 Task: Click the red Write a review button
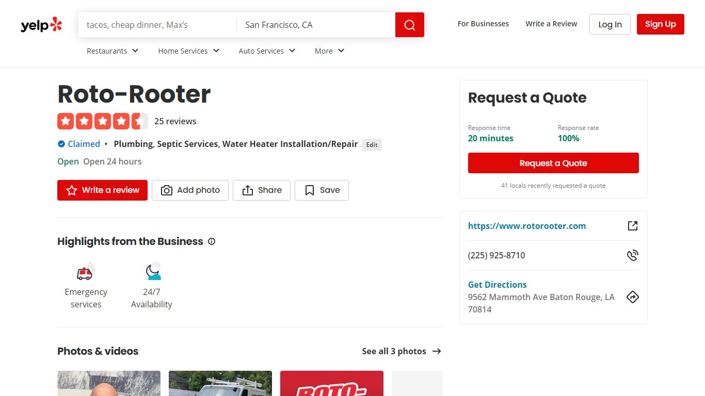(x=102, y=190)
